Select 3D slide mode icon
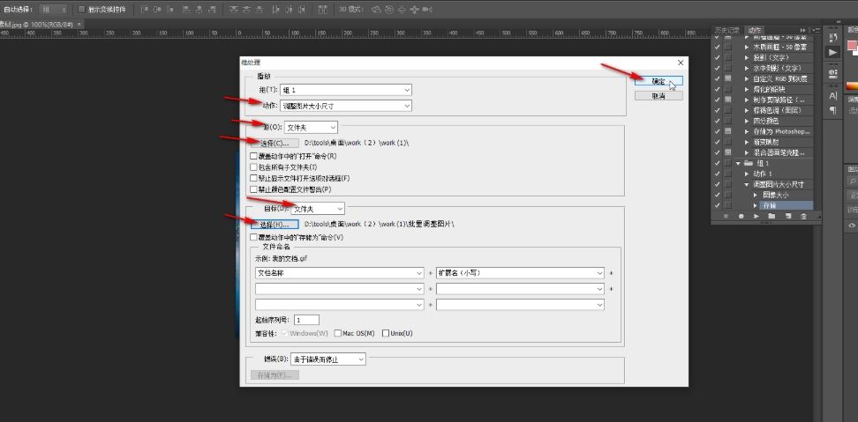 414,10
